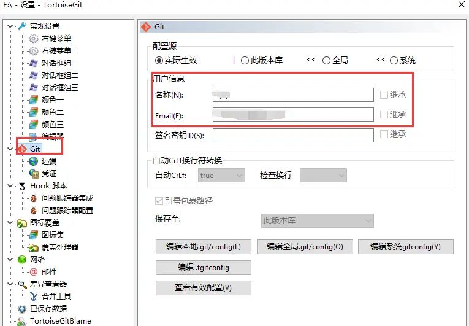The width and height of the screenshot is (469, 326).
Task: Click the window icon beside 对话框组三
Action: click(34, 88)
